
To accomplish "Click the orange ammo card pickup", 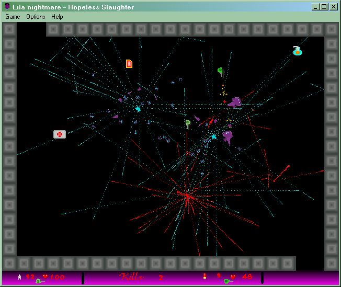I will (x=129, y=64).
